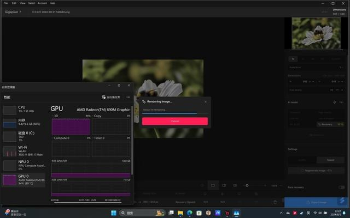The width and height of the screenshot is (350, 218).
Task: Open Task Manager's three-dot more options
Action: 129,97
